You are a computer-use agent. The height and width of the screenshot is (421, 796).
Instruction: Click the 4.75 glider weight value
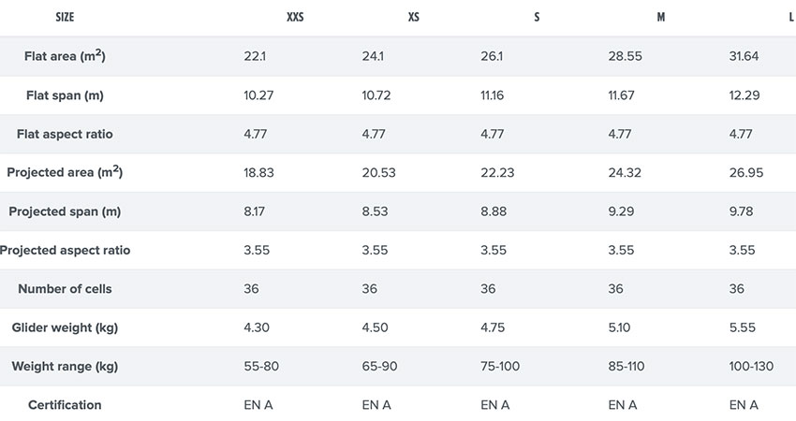click(493, 327)
